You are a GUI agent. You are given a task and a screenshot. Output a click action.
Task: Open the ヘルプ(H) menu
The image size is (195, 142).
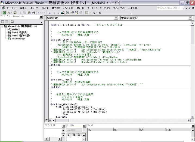[x=133, y=8]
